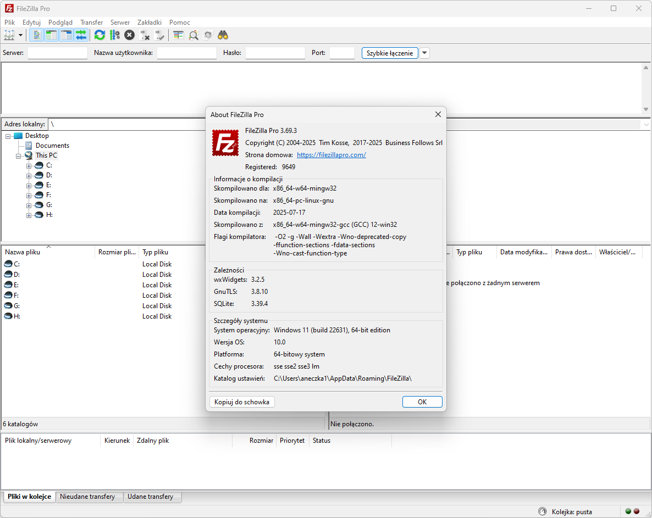Open the Serwer menu

(x=120, y=23)
